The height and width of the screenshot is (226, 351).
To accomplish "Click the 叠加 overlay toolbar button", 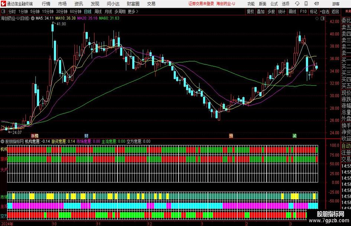I will point(261,12).
